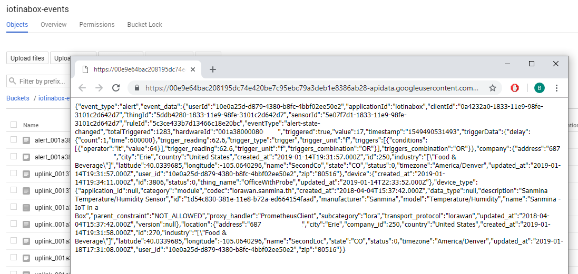578x274 pixels.
Task: Select the Chrome tab titled https://00e9e64bac208195dc74e
Action: tap(138, 69)
